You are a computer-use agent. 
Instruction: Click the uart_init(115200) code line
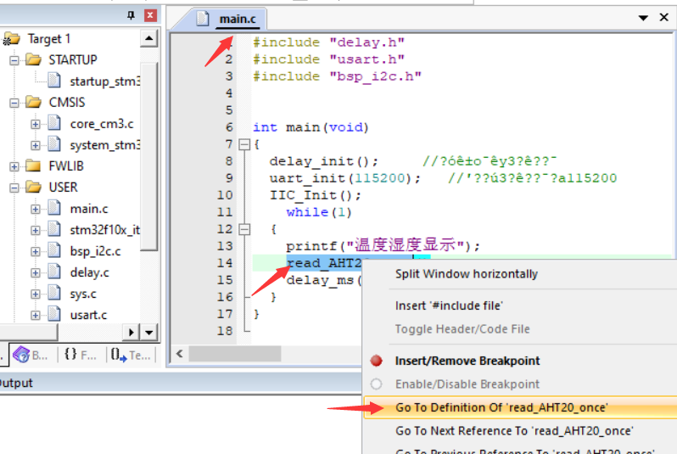click(345, 178)
